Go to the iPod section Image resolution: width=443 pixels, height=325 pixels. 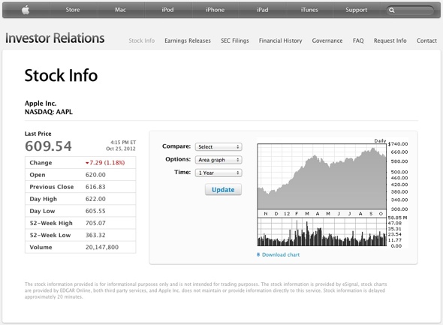[167, 10]
